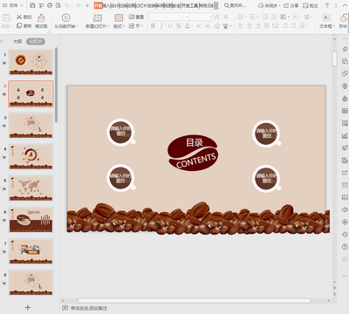Image resolution: width=349 pixels, height=314 pixels.
Task: Click the increase font size icon
Action: 217,17
